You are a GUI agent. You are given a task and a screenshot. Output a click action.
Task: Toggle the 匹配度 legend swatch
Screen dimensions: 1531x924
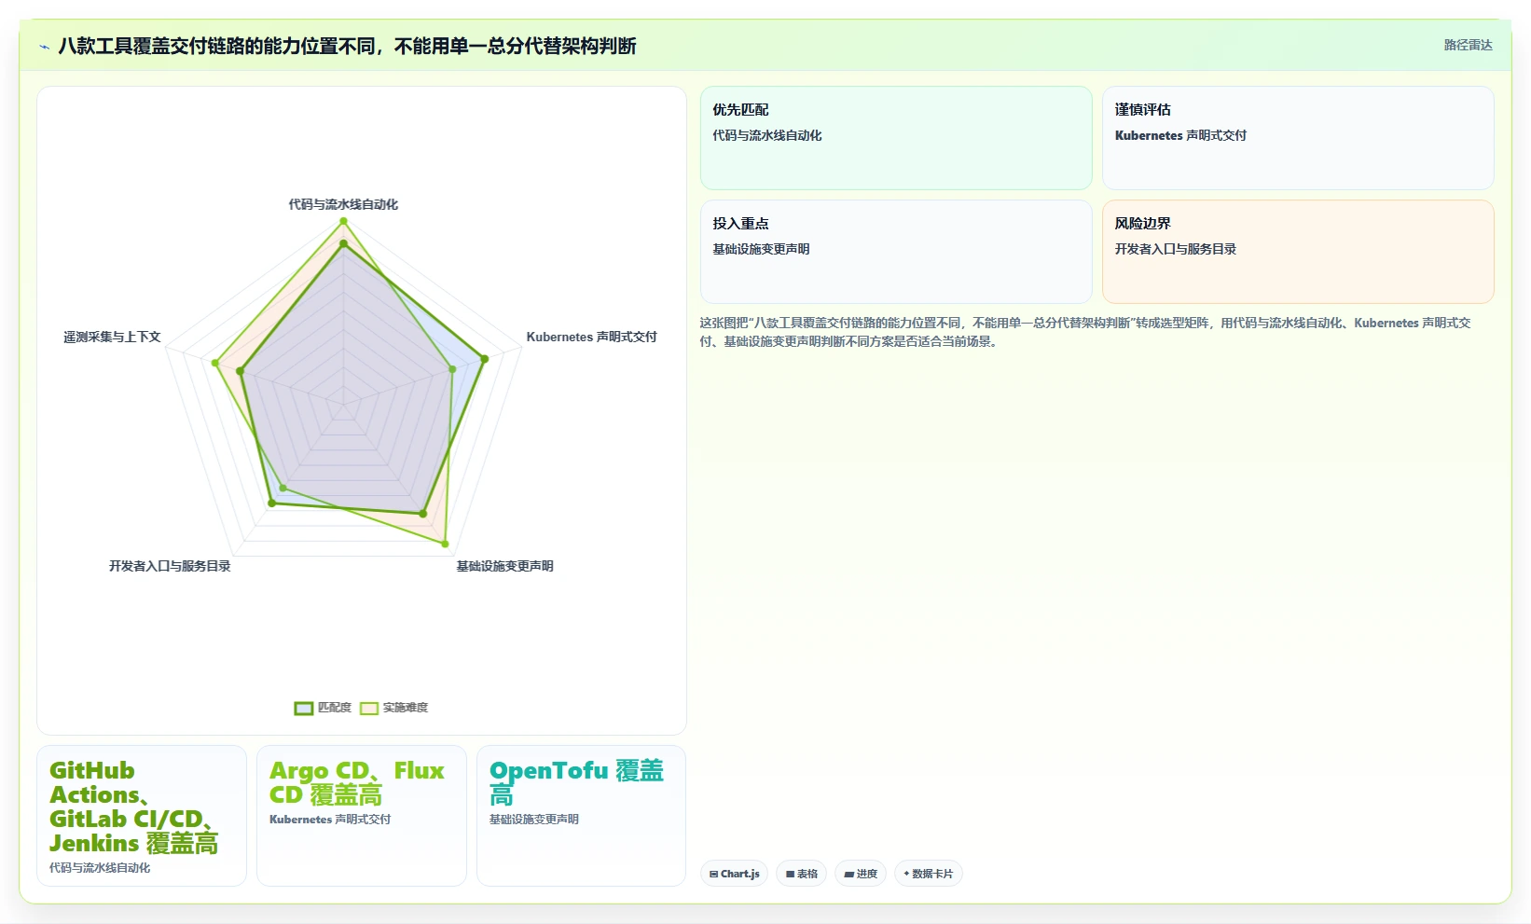pyautogui.click(x=304, y=708)
